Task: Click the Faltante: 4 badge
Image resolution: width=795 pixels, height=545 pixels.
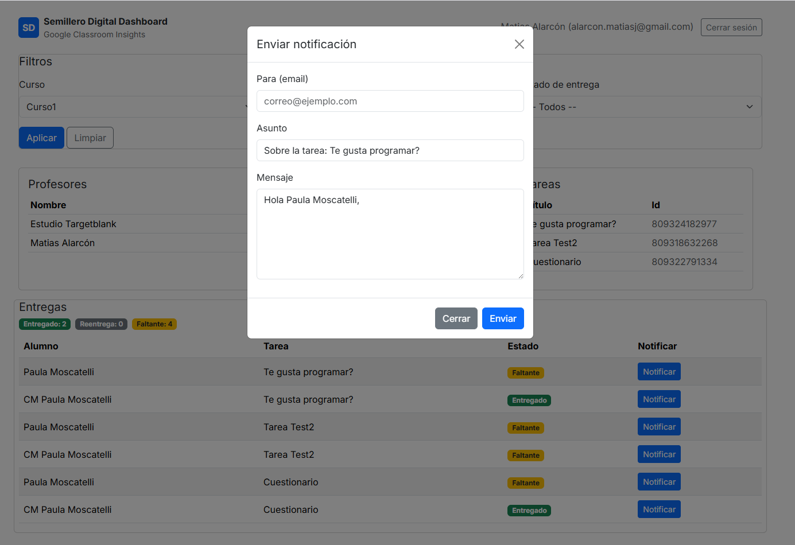Action: coord(154,324)
